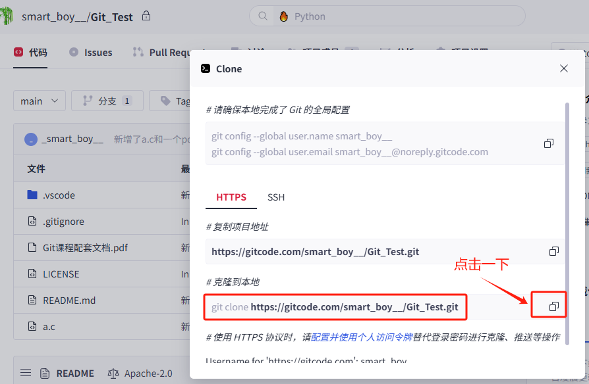The image size is (589, 384).
Task: Click the Apache-2.0 scales icon
Action: pyautogui.click(x=113, y=373)
